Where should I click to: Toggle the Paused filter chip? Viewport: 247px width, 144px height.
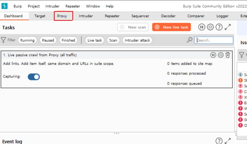(x=48, y=40)
